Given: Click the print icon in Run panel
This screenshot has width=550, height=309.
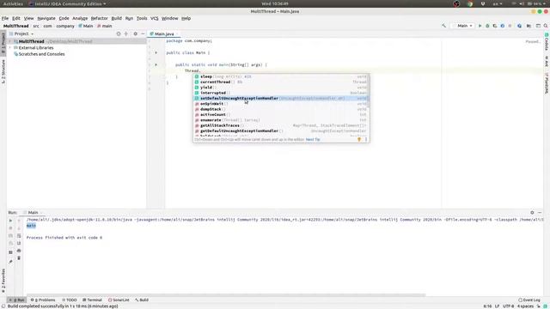Looking at the screenshot, I should (19, 251).
